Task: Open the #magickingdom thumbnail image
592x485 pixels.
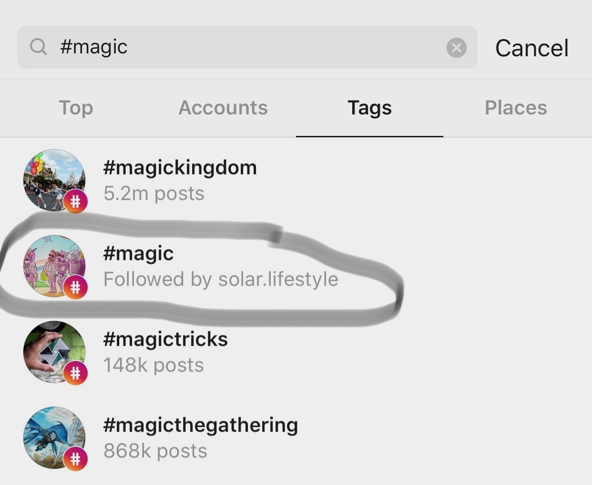Action: click(54, 180)
